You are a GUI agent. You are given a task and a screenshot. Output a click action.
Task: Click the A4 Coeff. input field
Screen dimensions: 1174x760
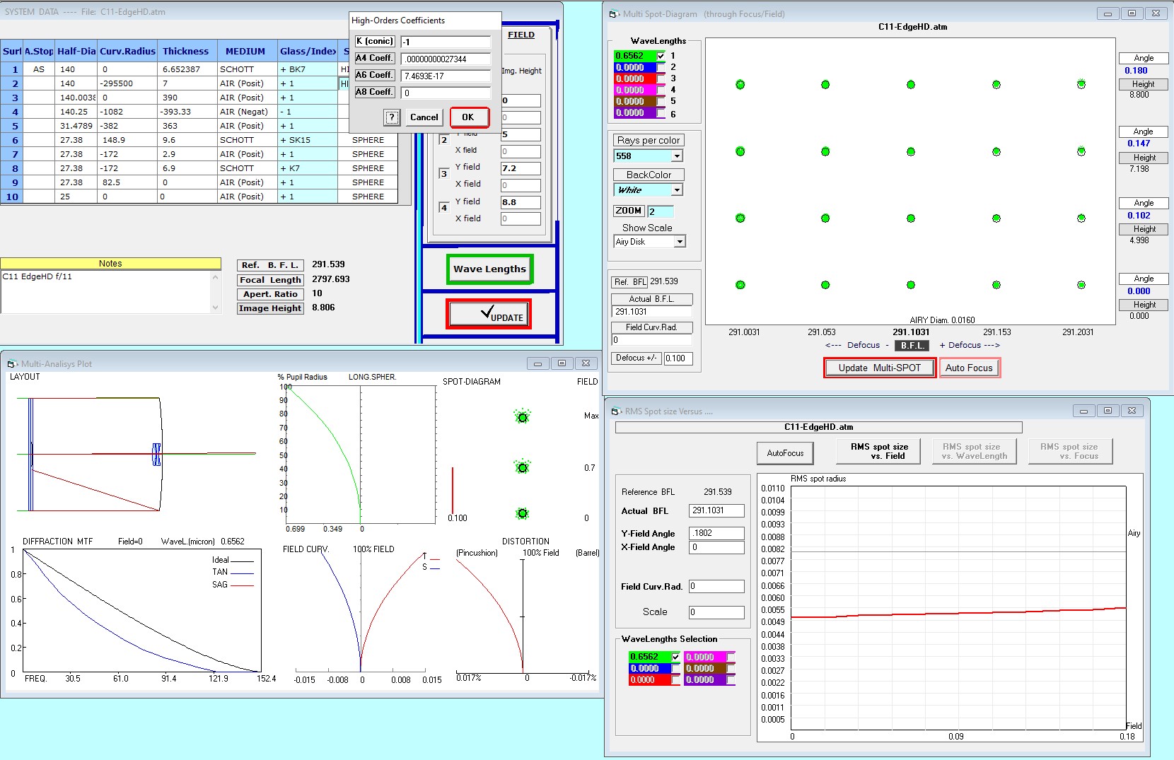pyautogui.click(x=446, y=59)
